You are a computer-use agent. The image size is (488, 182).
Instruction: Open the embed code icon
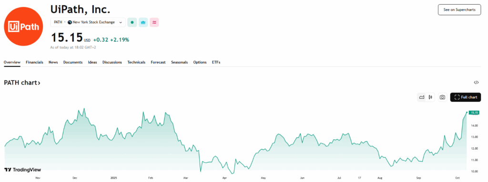pyautogui.click(x=476, y=83)
